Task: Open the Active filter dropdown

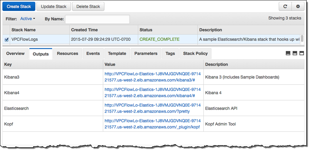Action: click(x=28, y=19)
